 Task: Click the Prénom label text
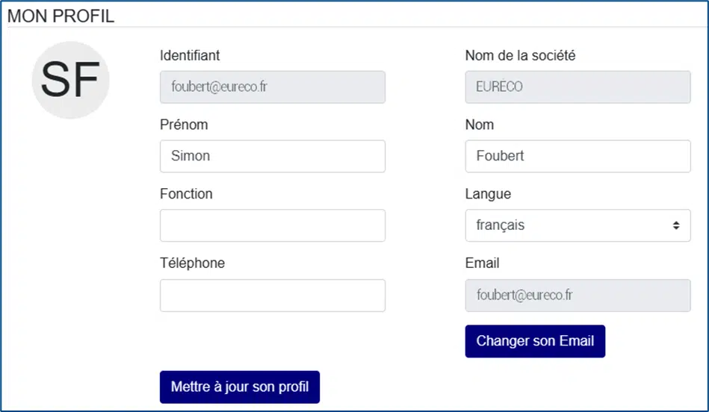point(184,125)
